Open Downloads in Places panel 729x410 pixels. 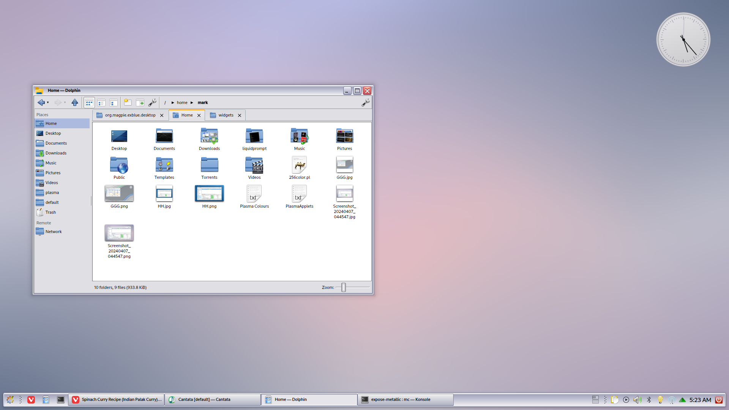pos(62,153)
